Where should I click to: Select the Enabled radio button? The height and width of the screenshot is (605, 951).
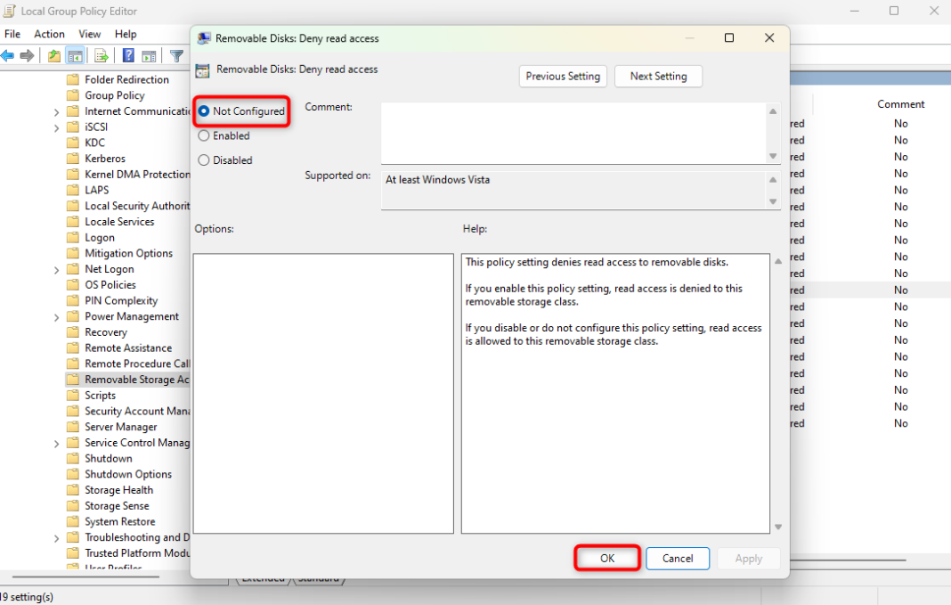click(x=205, y=135)
